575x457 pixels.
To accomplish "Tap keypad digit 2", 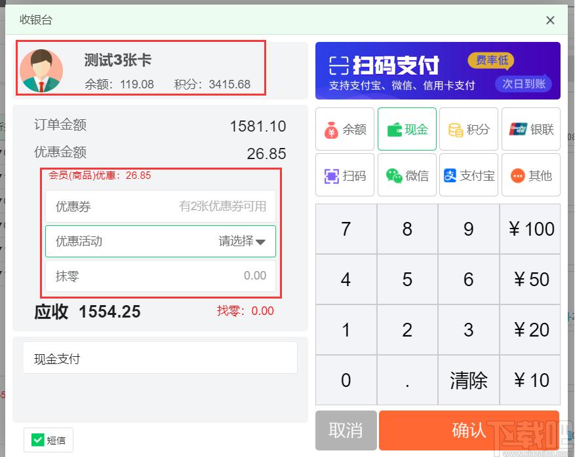I will [x=407, y=330].
